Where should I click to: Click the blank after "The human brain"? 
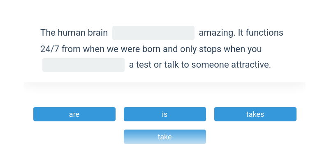(x=153, y=33)
